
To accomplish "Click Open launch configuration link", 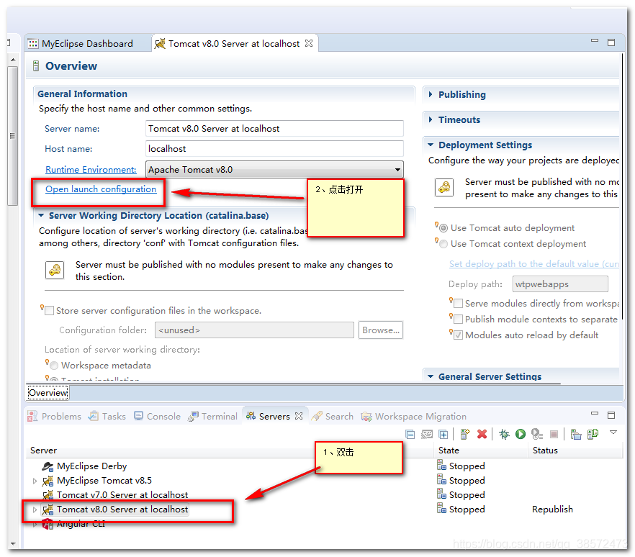I will (101, 189).
